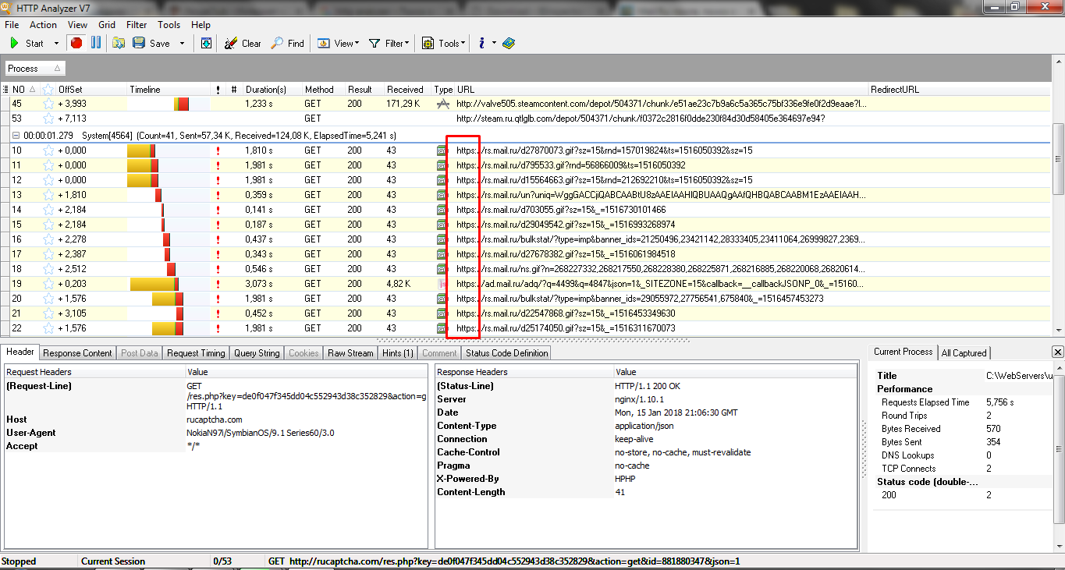Click the Save disk icon

click(139, 43)
